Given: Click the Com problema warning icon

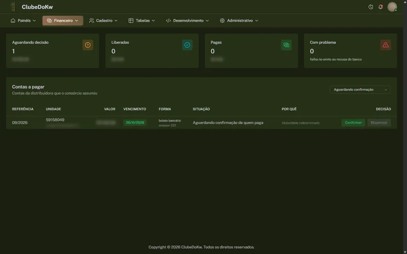Looking at the screenshot, I should (x=386, y=45).
